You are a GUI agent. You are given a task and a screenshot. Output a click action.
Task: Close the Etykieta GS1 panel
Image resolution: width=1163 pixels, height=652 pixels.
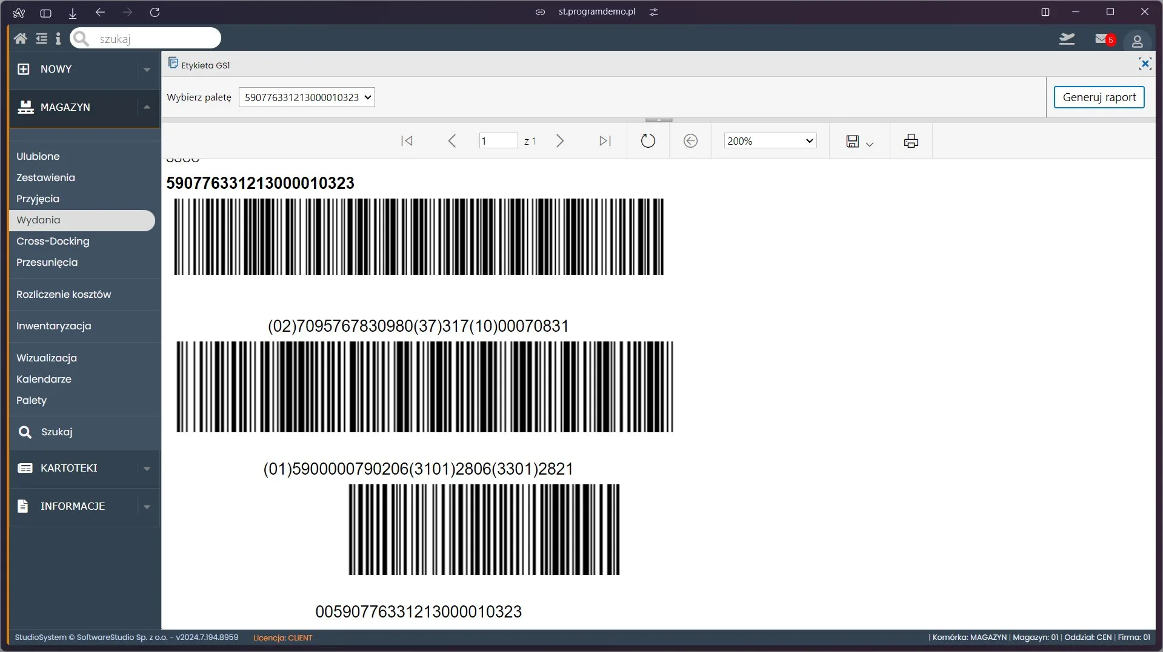pyautogui.click(x=1144, y=64)
